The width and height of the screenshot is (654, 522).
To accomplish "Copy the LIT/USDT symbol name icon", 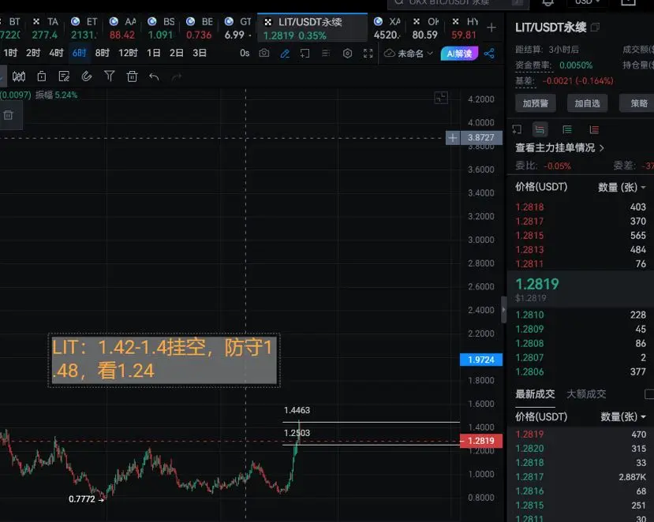I will pos(595,27).
